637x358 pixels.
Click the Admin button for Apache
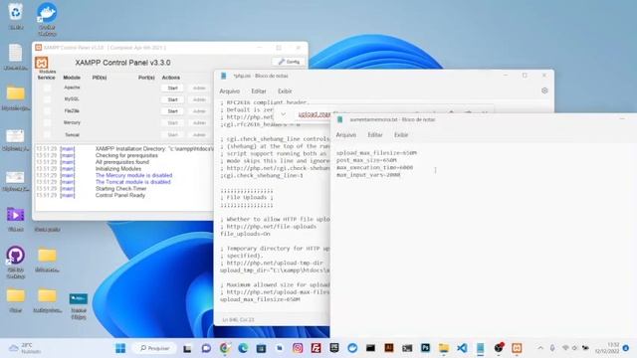(x=199, y=89)
